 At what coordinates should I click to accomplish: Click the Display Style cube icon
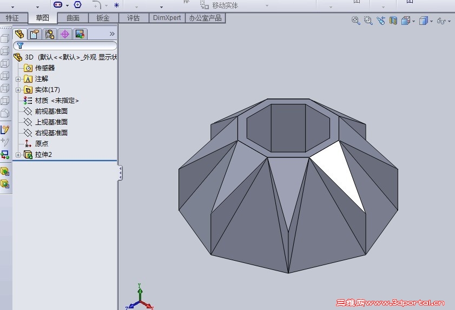(x=424, y=21)
